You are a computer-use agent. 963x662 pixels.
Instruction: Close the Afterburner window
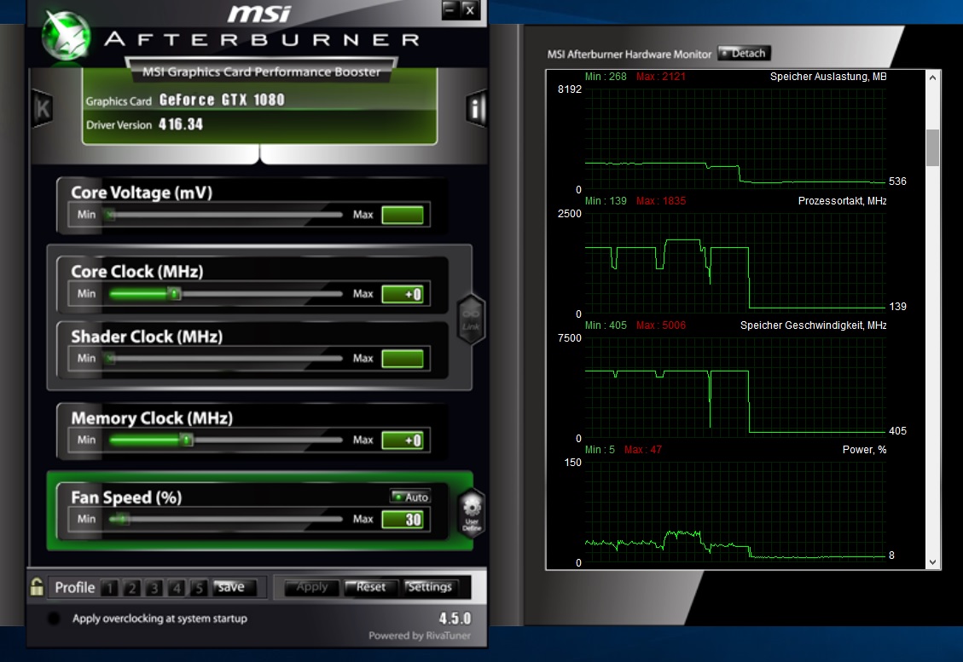click(470, 10)
